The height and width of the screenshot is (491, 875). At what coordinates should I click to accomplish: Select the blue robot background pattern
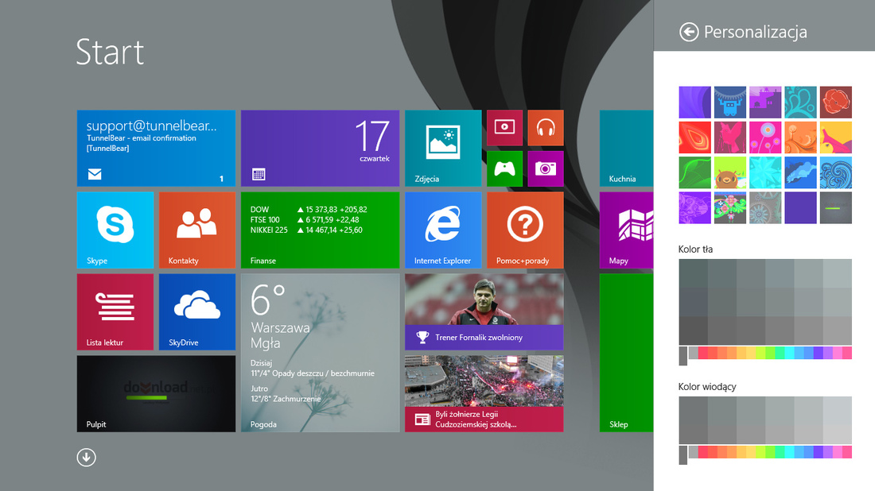(x=730, y=102)
